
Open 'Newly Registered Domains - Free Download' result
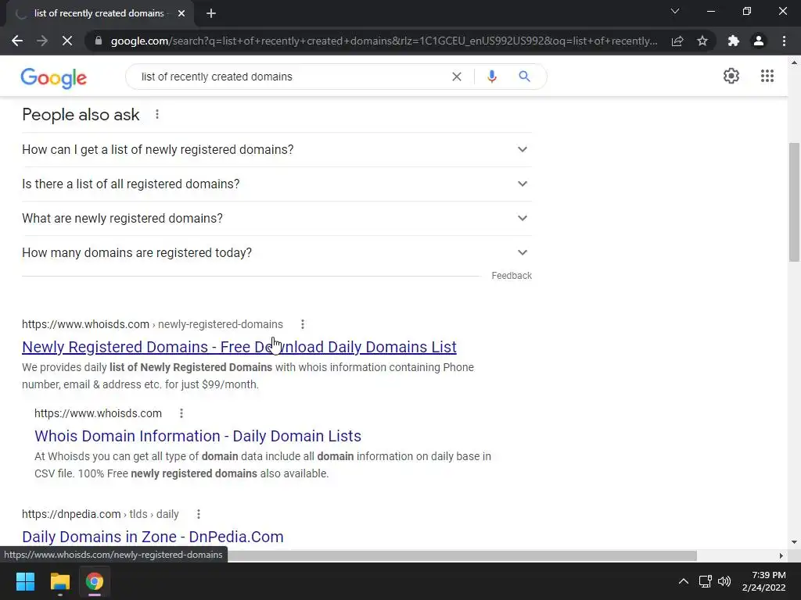(239, 347)
